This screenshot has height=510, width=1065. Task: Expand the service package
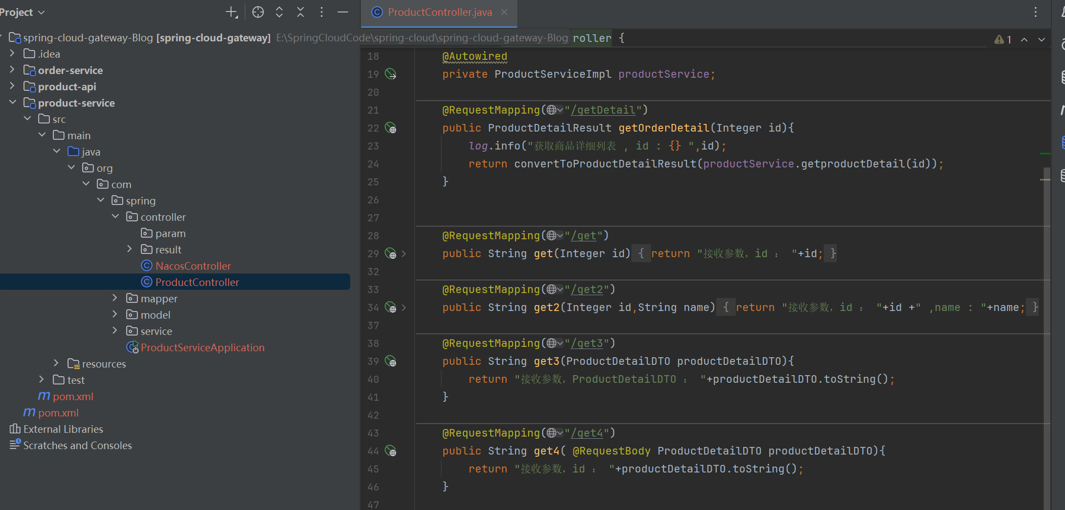tap(115, 331)
